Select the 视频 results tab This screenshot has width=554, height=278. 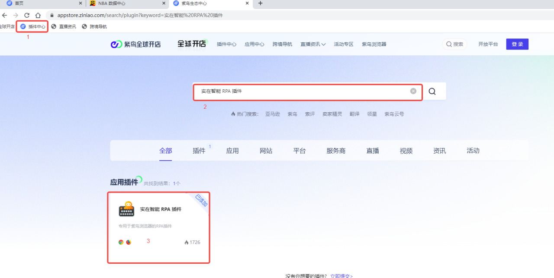406,151
